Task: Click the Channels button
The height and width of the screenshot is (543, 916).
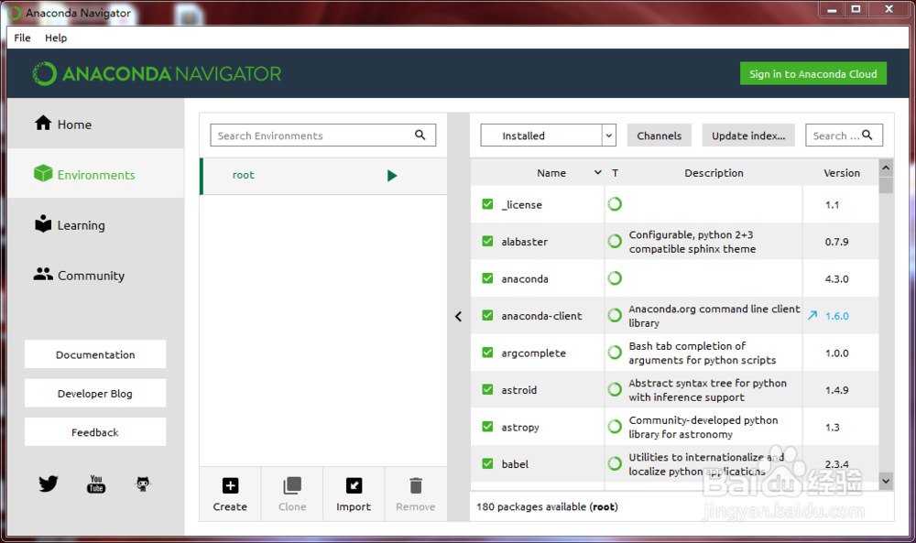Action: coord(659,136)
